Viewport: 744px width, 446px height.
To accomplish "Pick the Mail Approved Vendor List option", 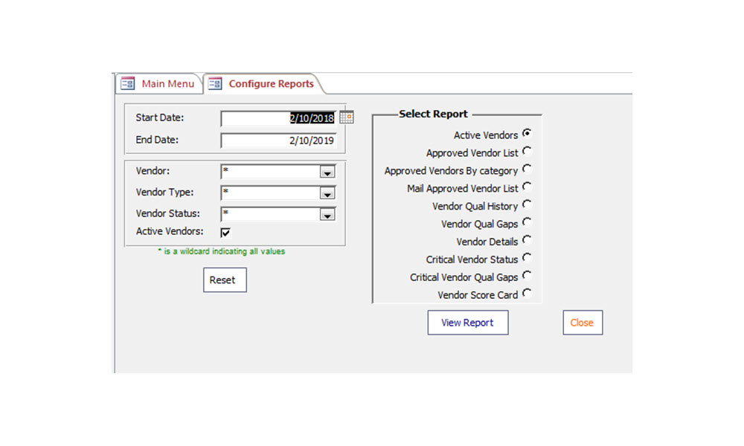I will click(x=527, y=187).
